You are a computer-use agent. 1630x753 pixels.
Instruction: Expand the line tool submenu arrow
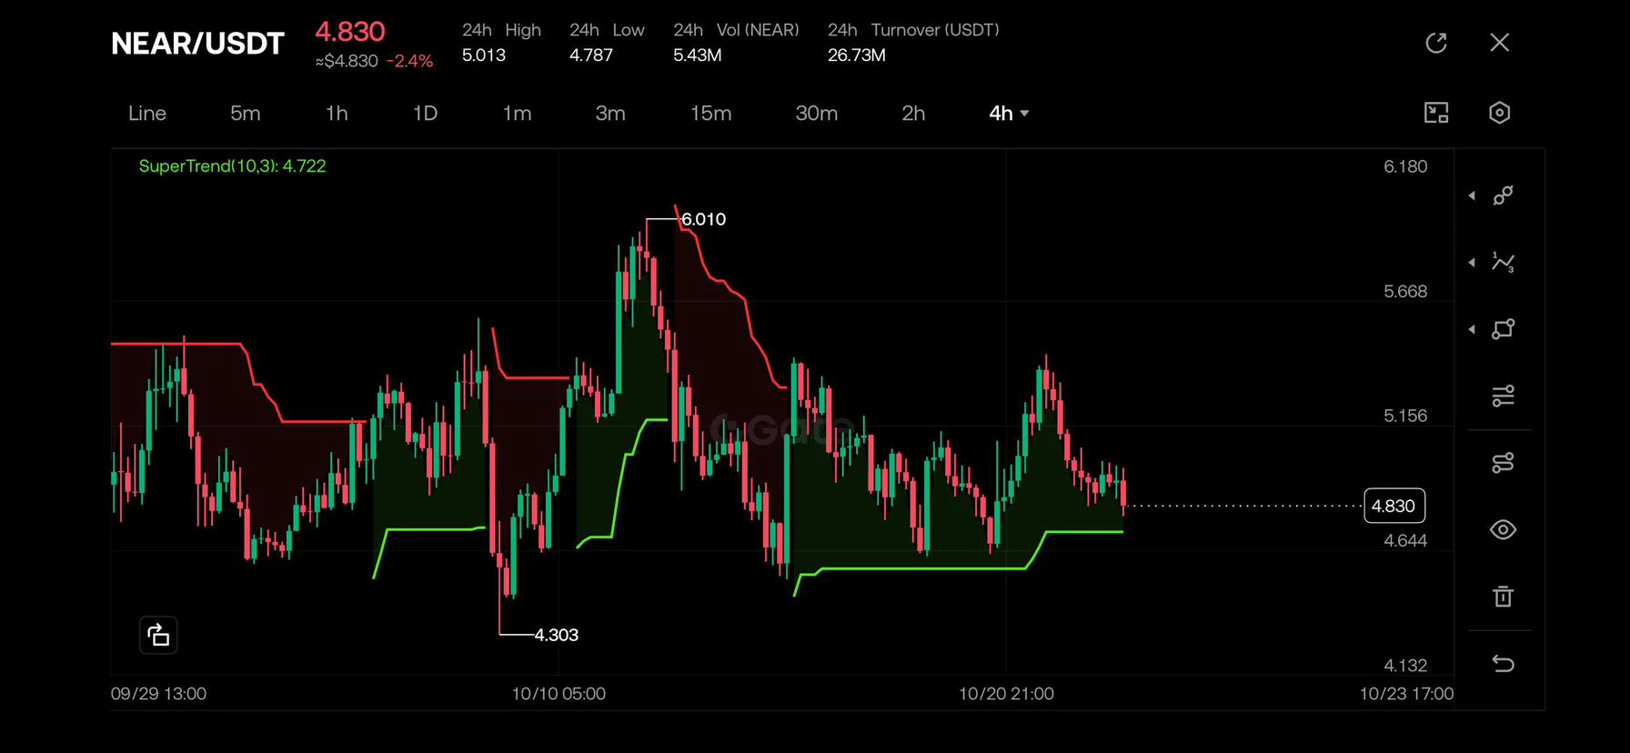pyautogui.click(x=1472, y=196)
